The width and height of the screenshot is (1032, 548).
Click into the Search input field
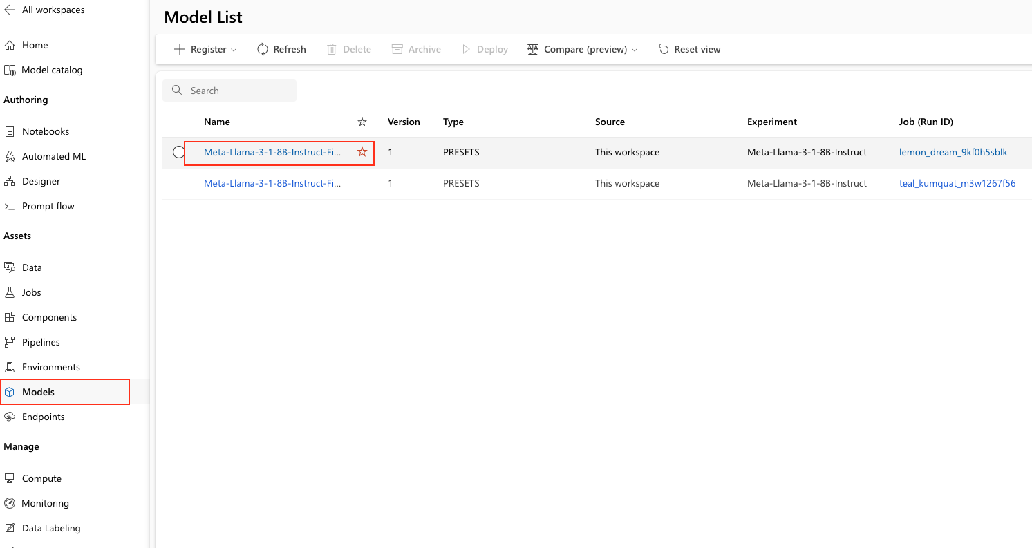pos(229,91)
